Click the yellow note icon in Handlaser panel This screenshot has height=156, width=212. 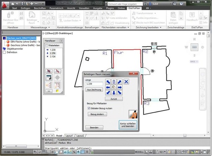(x=57, y=91)
